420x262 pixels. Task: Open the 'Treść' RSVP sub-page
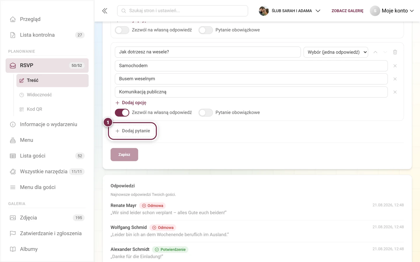pos(52,80)
